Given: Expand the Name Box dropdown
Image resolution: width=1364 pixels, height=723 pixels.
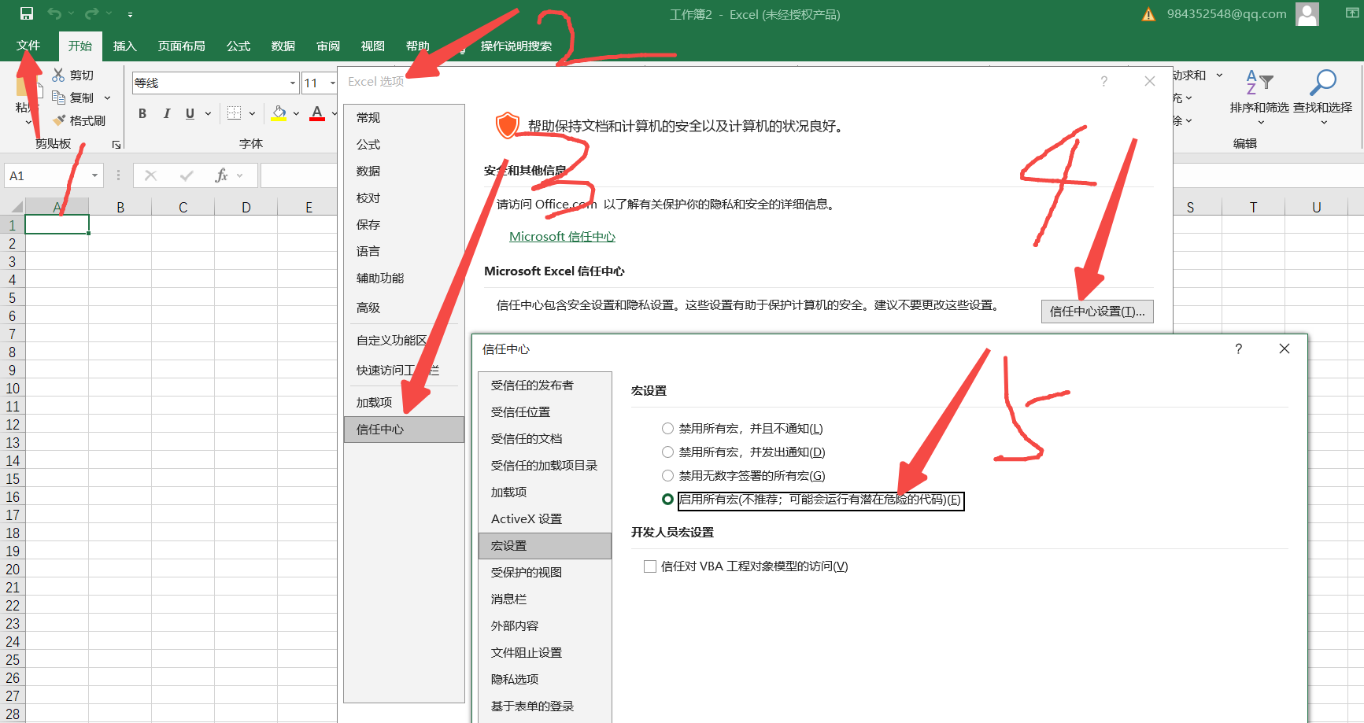Looking at the screenshot, I should coord(94,175).
